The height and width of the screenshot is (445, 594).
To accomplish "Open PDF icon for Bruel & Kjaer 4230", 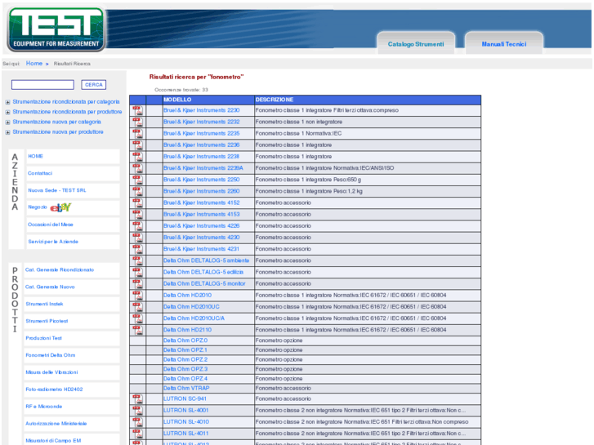I will pos(137,238).
